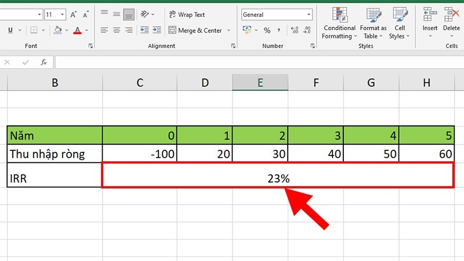
Task: Select the cell labeled Năm
Action: (x=55, y=136)
